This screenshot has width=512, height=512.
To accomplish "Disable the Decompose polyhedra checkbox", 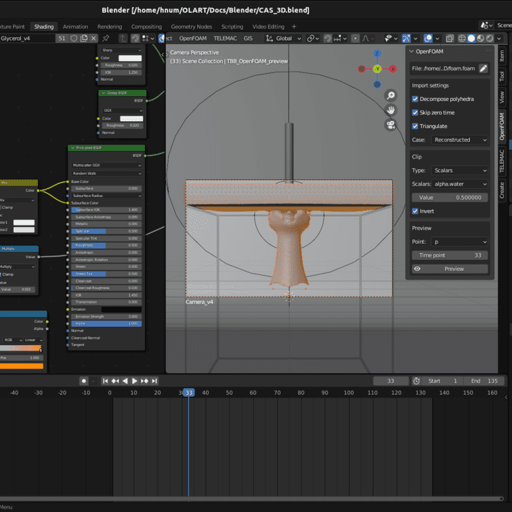I will pos(415,99).
